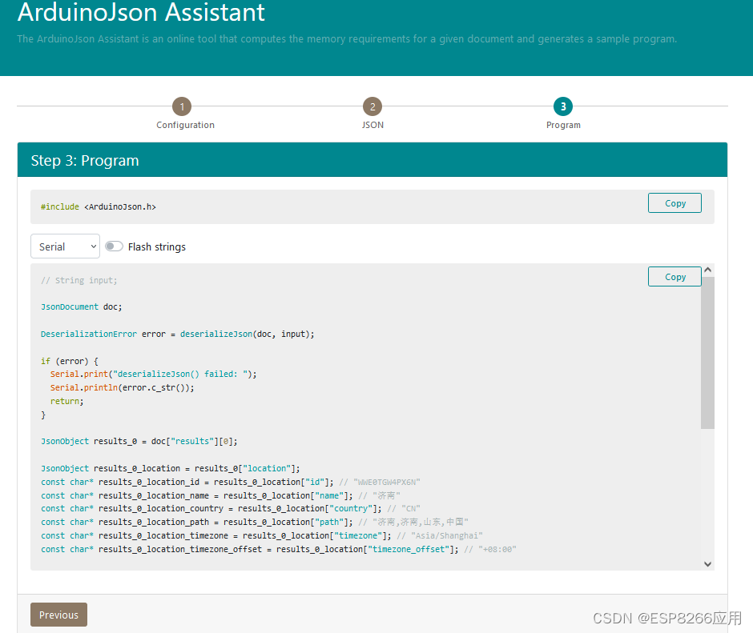
Task: Click the deserializeJson(doc, input) line
Action: coord(178,334)
